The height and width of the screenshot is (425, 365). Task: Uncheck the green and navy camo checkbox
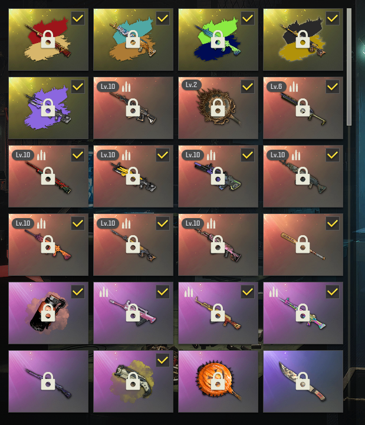[248, 18]
